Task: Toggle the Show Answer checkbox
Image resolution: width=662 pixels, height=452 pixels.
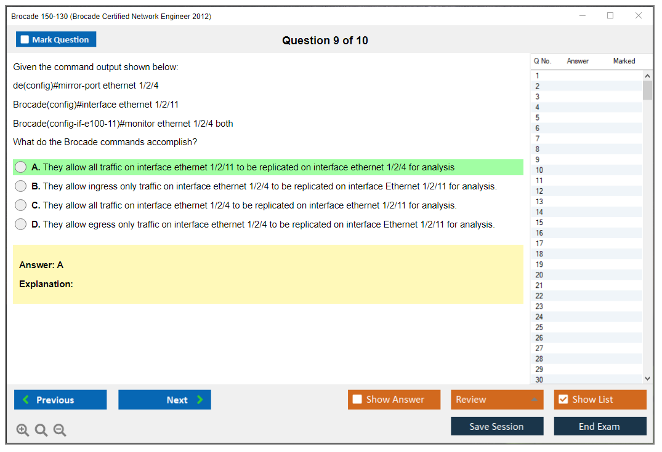Action: click(x=358, y=400)
